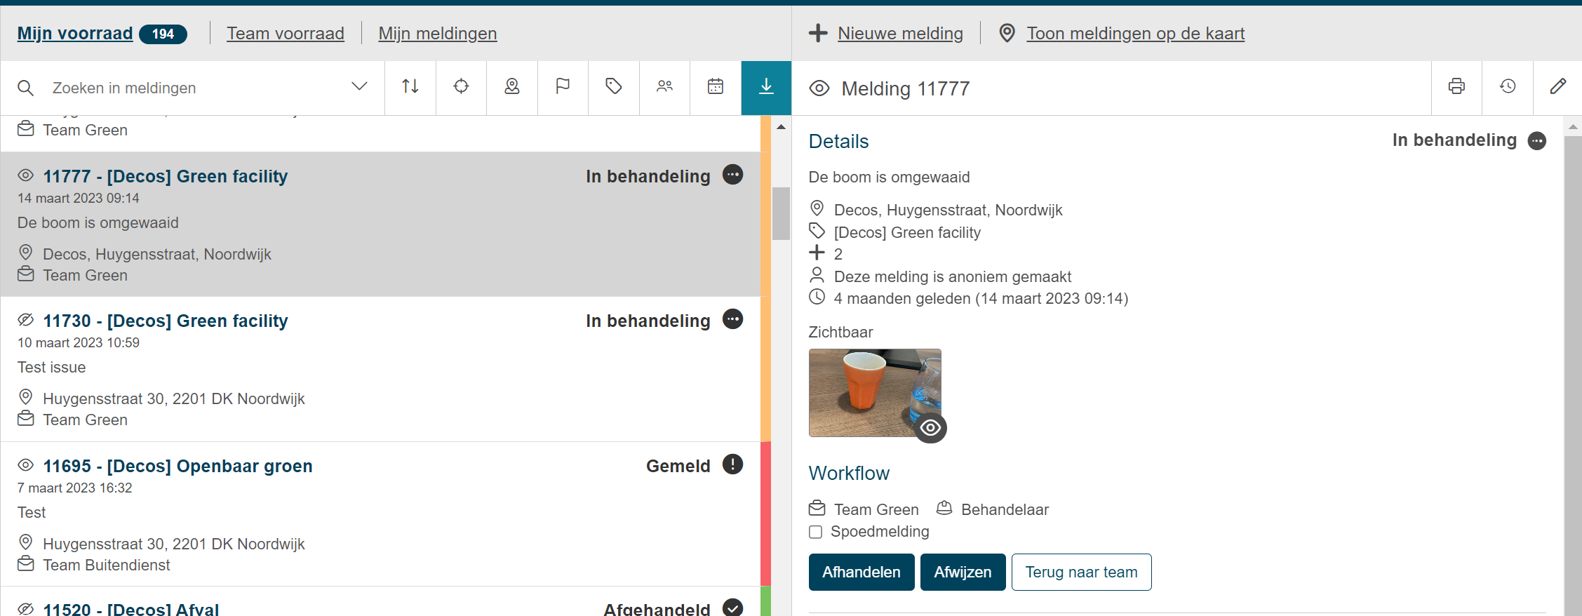The image size is (1582, 616).
Task: Edit melding with pencil icon
Action: click(1557, 87)
